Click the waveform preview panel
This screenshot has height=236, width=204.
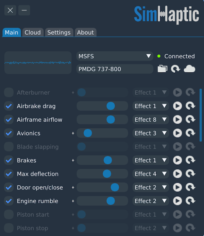(38, 62)
